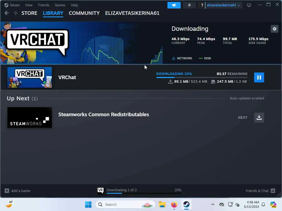Start Steamworks Common Redistributables download now
The width and height of the screenshot is (282, 211).
coord(259,118)
